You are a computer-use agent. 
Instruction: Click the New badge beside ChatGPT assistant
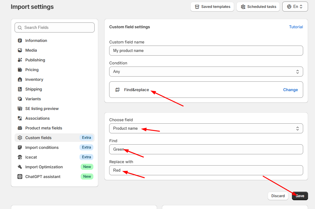click(x=87, y=176)
